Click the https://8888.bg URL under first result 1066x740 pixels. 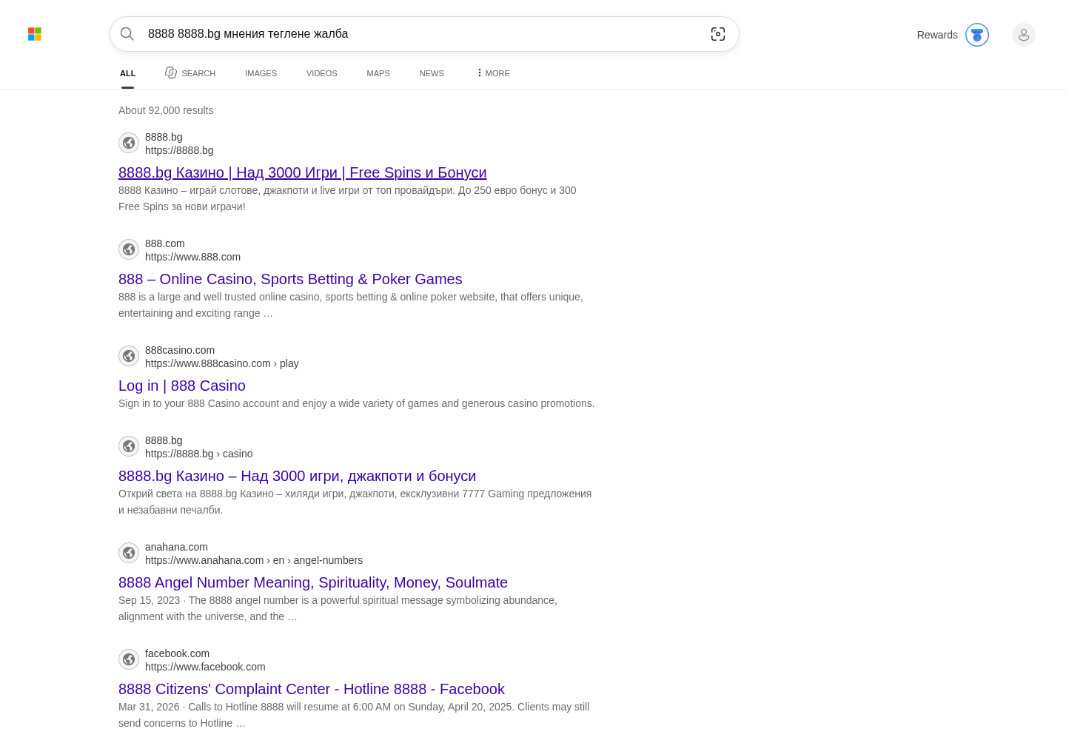[179, 150]
